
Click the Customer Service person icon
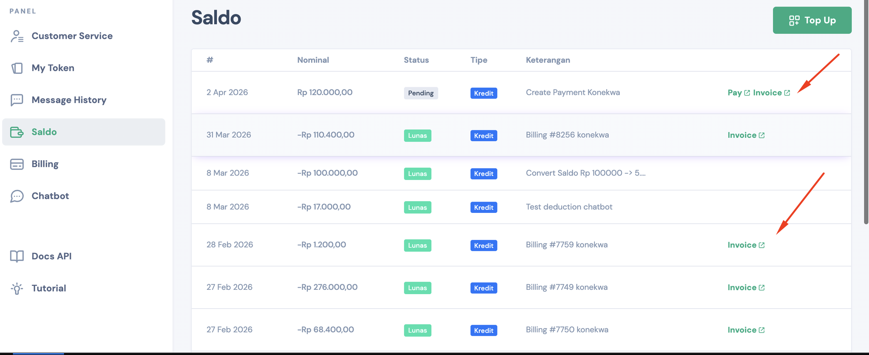[17, 36]
